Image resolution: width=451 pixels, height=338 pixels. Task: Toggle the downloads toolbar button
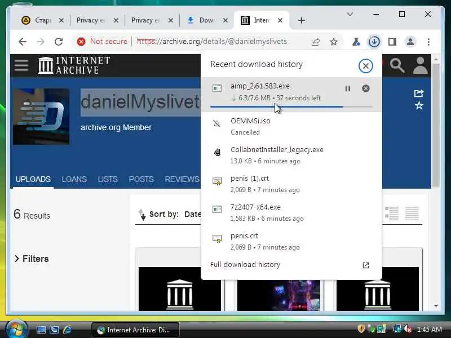(x=374, y=42)
